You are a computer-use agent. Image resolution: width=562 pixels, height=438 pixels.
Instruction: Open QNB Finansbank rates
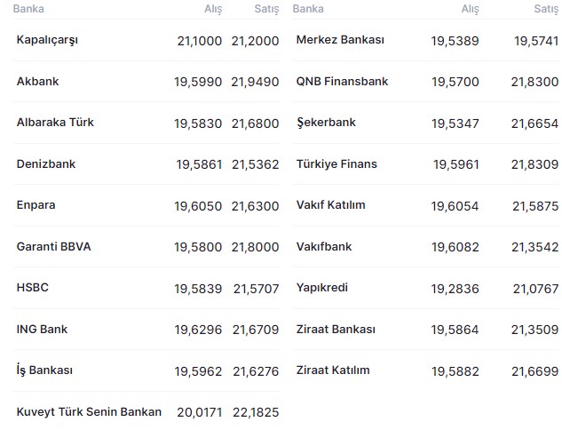click(342, 82)
